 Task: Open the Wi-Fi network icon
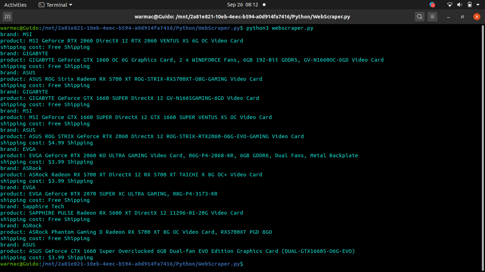pyautogui.click(x=450, y=5)
